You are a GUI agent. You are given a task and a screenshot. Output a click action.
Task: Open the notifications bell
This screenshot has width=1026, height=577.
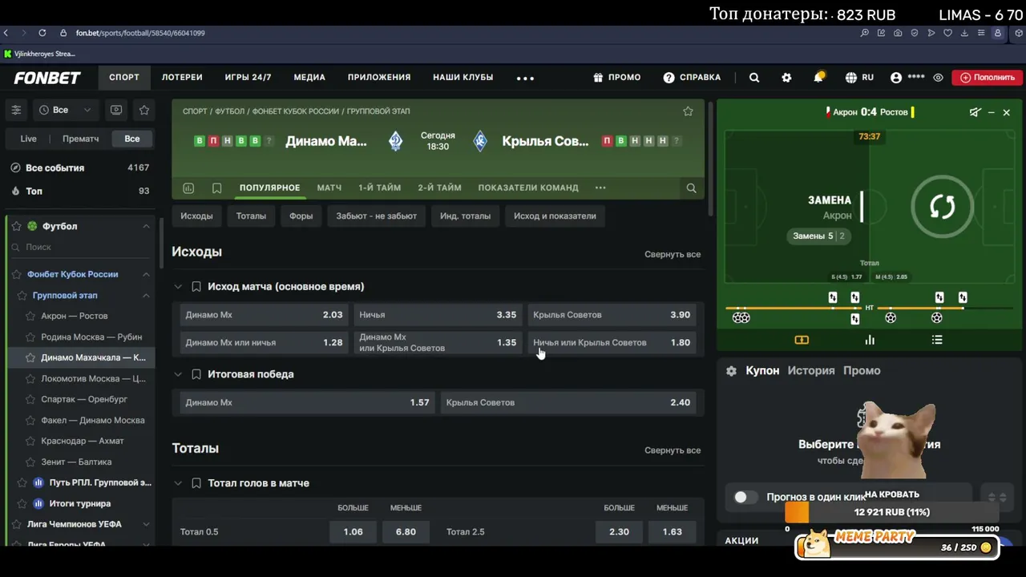tap(818, 78)
